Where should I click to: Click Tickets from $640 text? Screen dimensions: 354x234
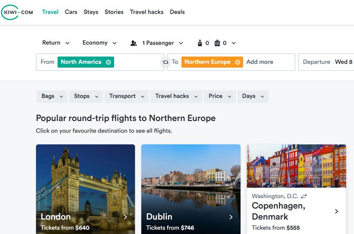click(65, 228)
